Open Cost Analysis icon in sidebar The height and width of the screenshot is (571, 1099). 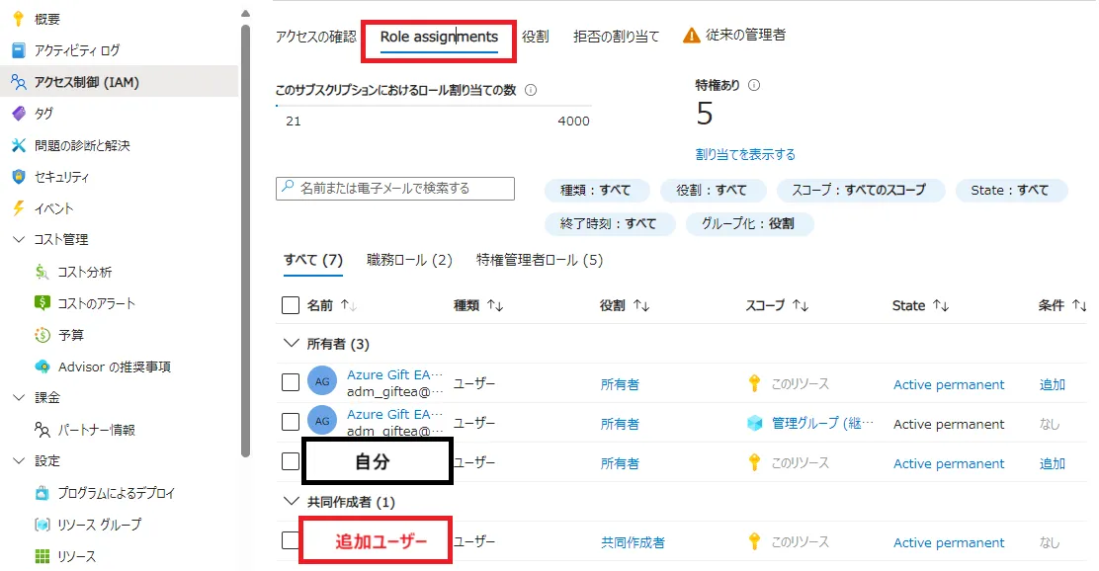coord(42,272)
